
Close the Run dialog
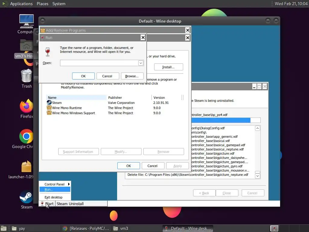pos(143,37)
